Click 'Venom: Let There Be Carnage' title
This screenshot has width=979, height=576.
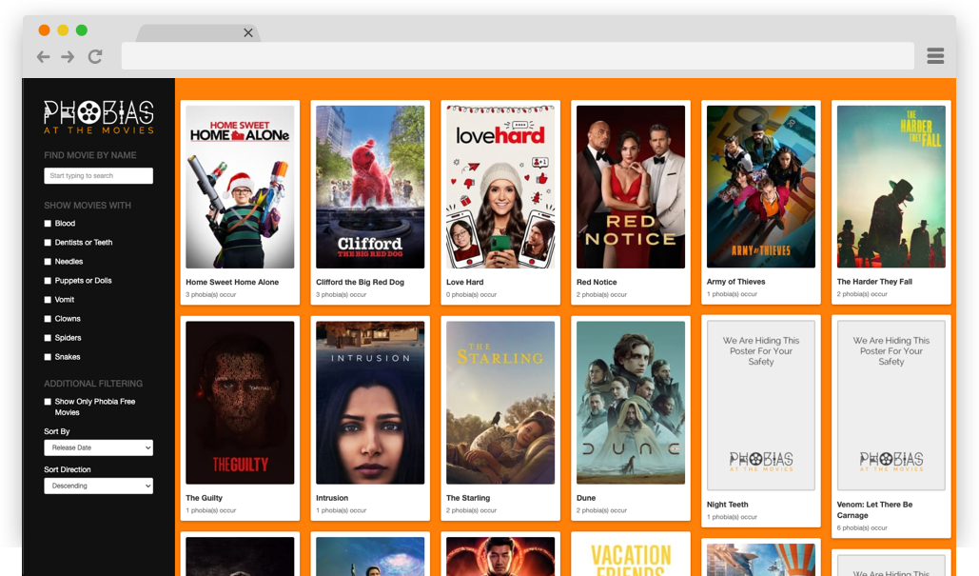point(874,509)
